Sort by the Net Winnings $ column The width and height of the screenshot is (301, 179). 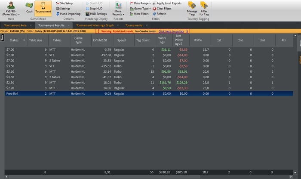[179, 40]
